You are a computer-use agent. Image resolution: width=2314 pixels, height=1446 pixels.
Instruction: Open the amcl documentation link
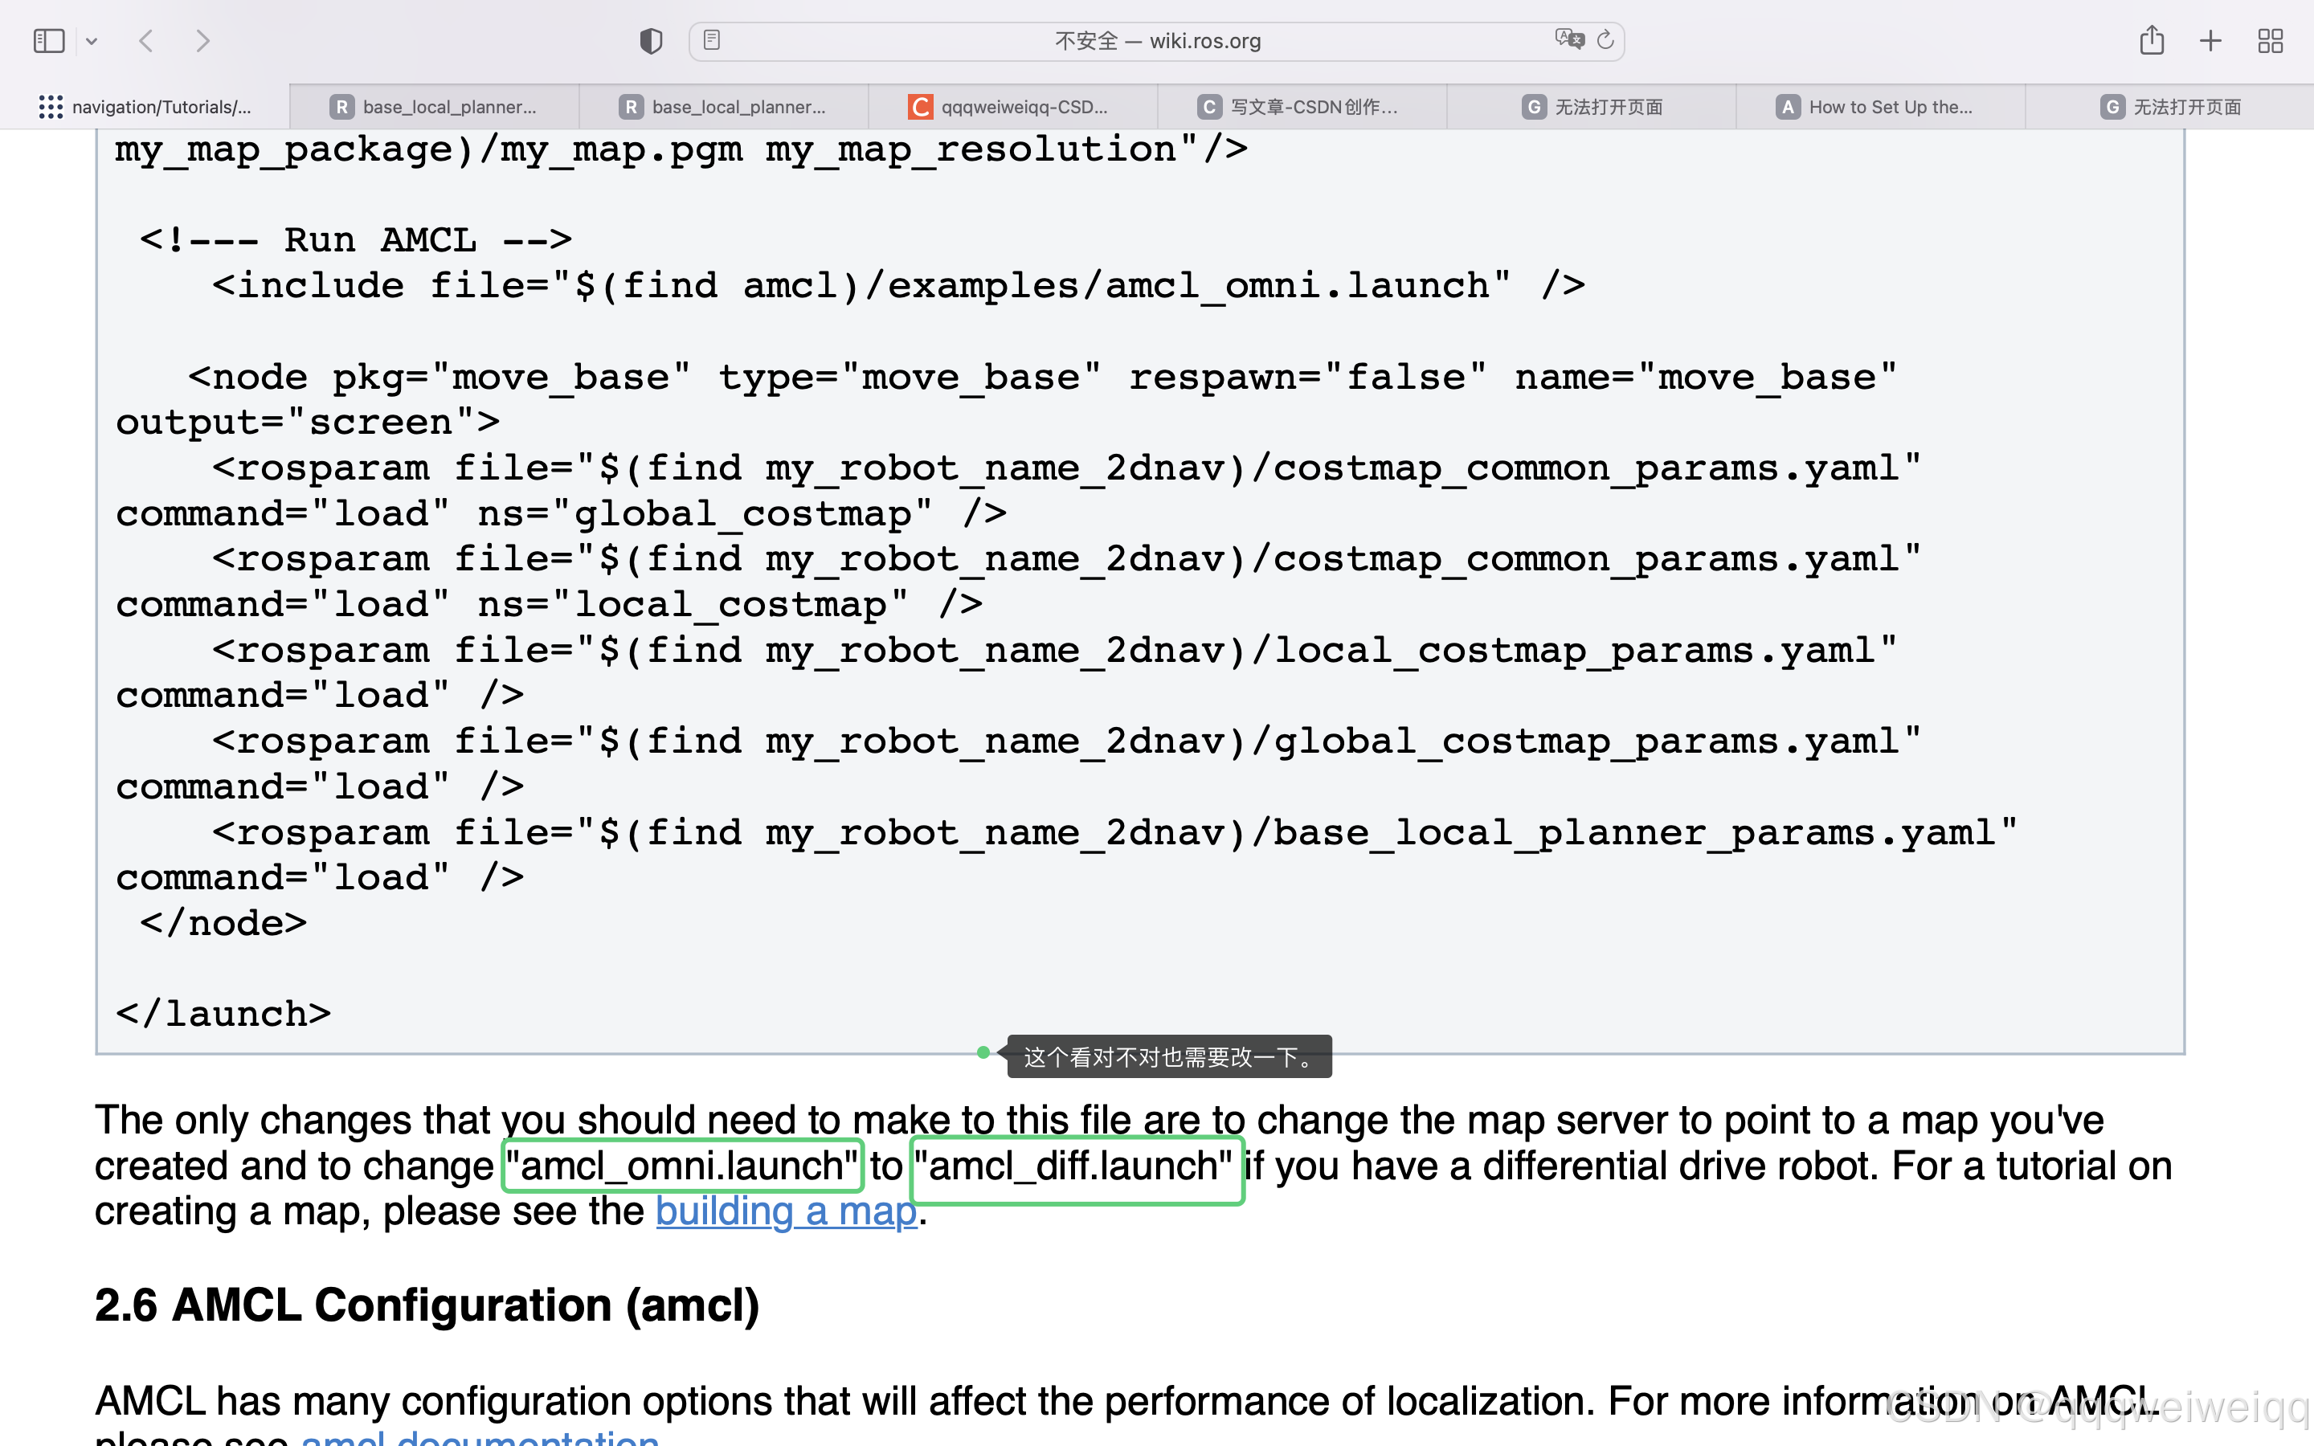click(x=480, y=1437)
